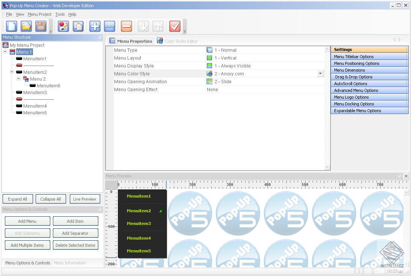Select the edit menu item pencil icon

tap(63, 26)
